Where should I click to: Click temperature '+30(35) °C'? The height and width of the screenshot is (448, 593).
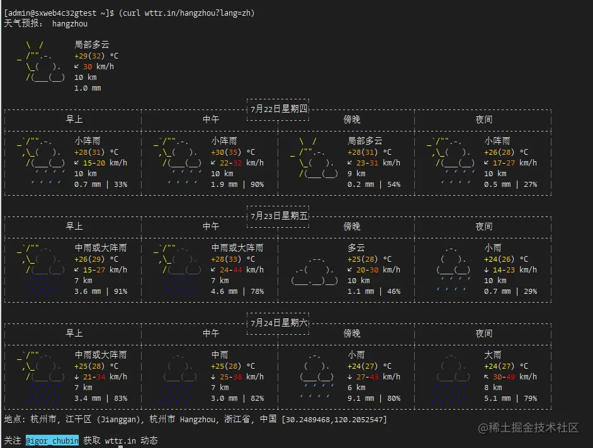pos(233,152)
